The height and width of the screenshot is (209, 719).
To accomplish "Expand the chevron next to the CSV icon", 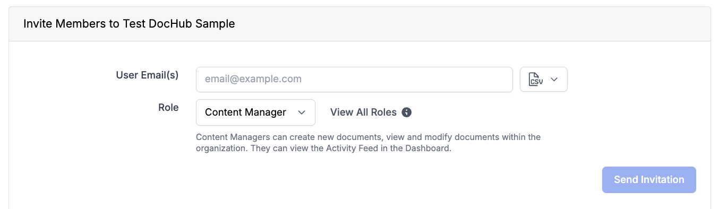I will pyautogui.click(x=554, y=79).
